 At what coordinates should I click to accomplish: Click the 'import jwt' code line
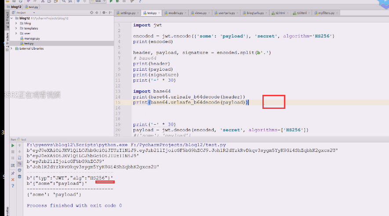[x=148, y=25]
